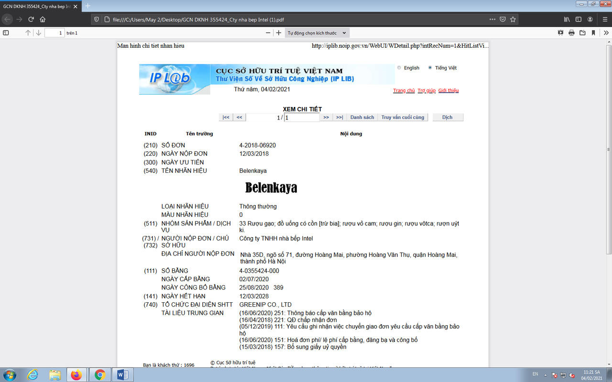Switch PDF to presentation mode

click(x=560, y=33)
